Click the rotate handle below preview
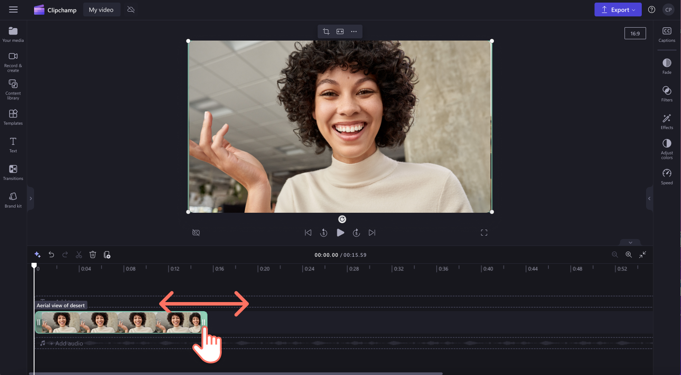This screenshot has width=681, height=375. (342, 219)
